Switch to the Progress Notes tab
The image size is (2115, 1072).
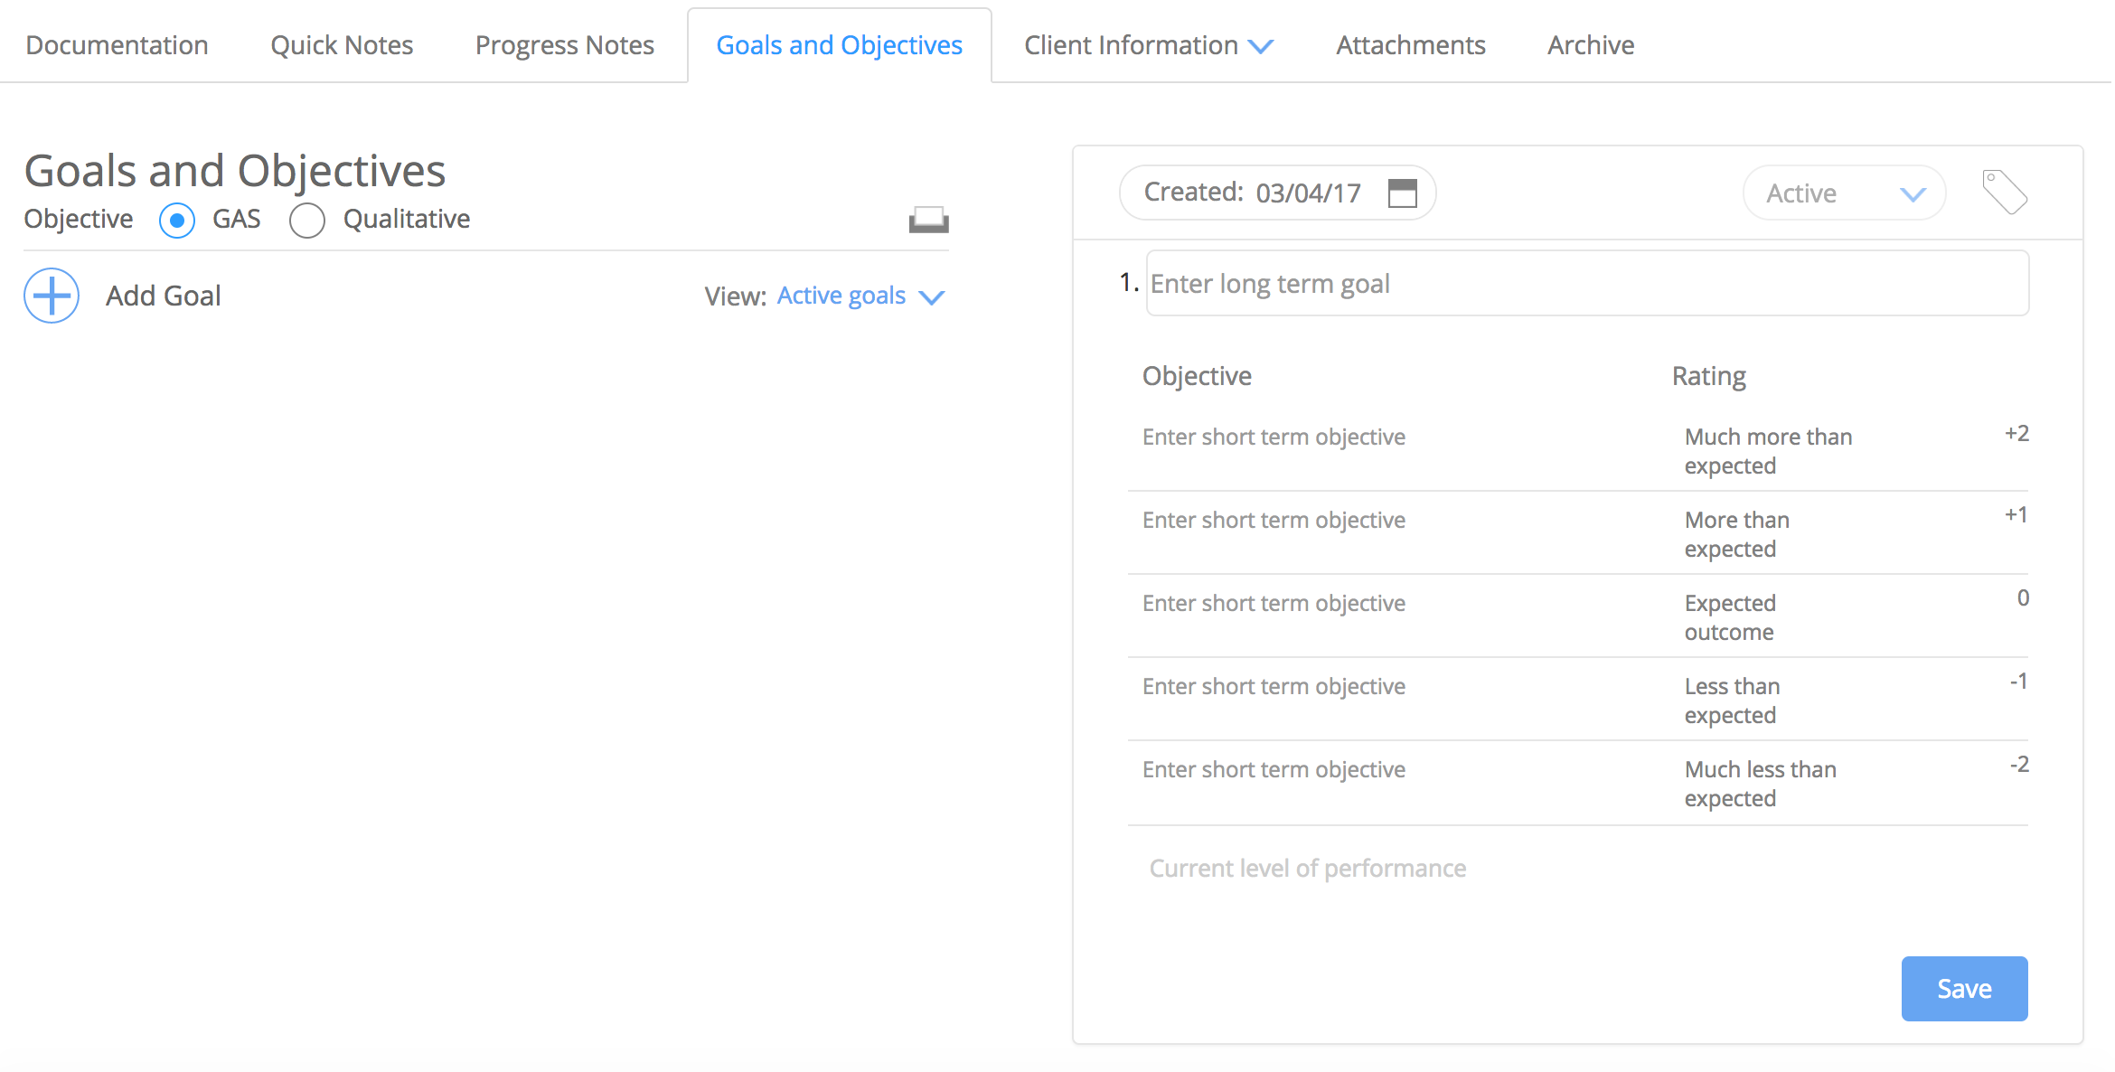[x=564, y=45]
